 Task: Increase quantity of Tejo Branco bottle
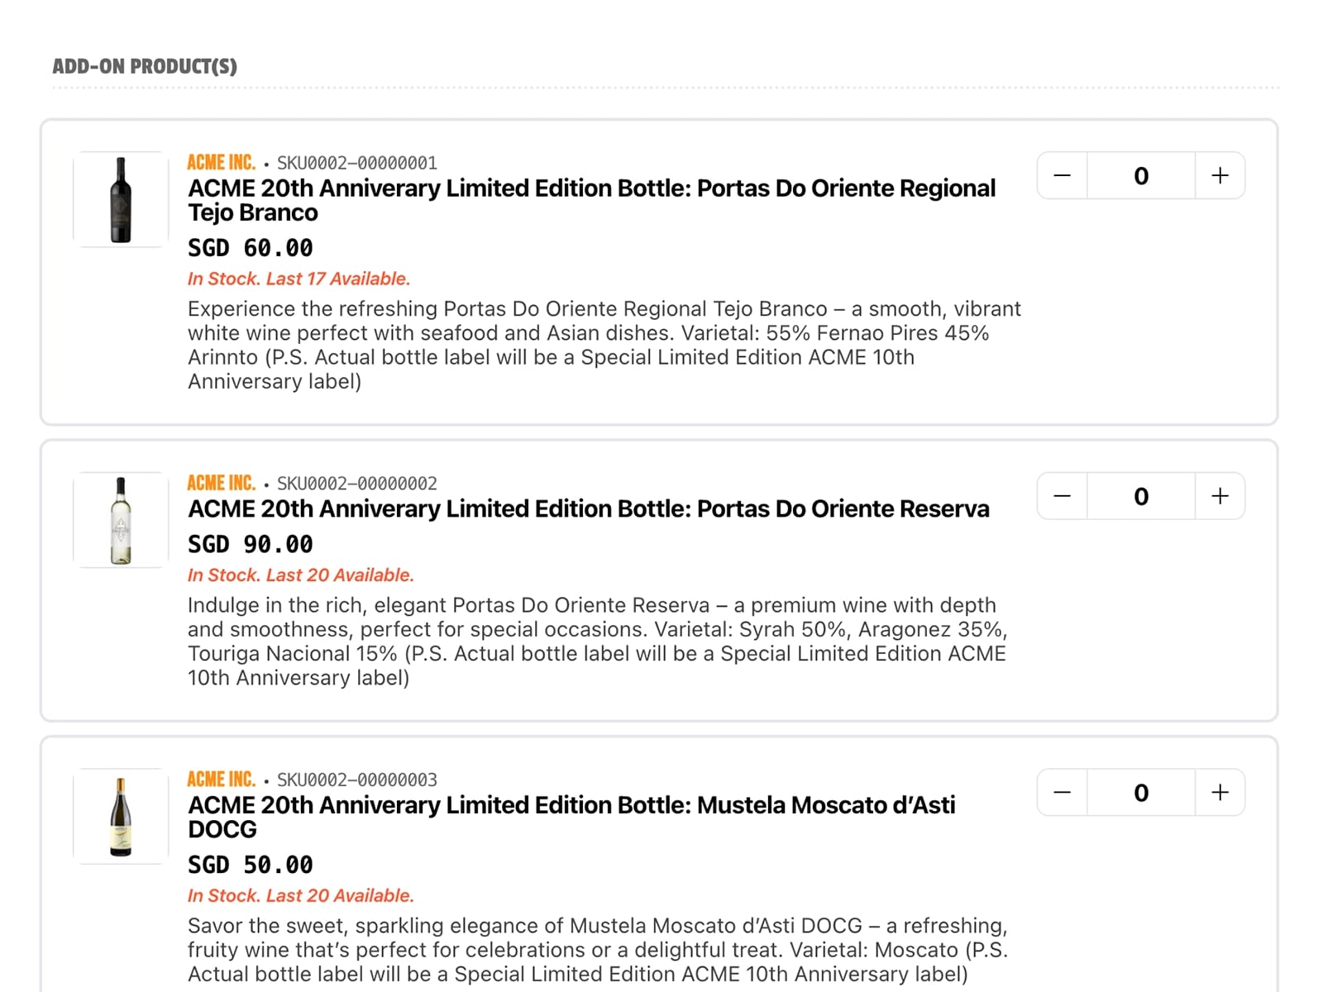coord(1220,175)
